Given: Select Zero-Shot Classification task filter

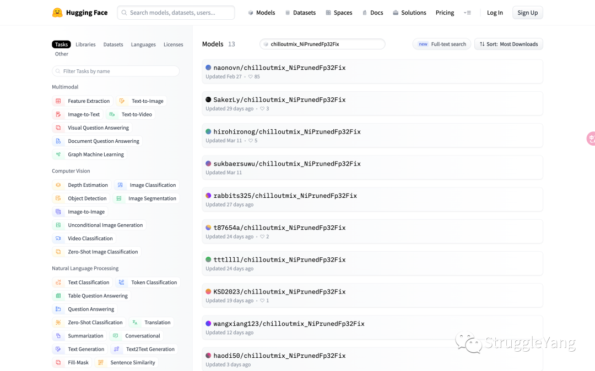Looking at the screenshot, I should 89,323.
